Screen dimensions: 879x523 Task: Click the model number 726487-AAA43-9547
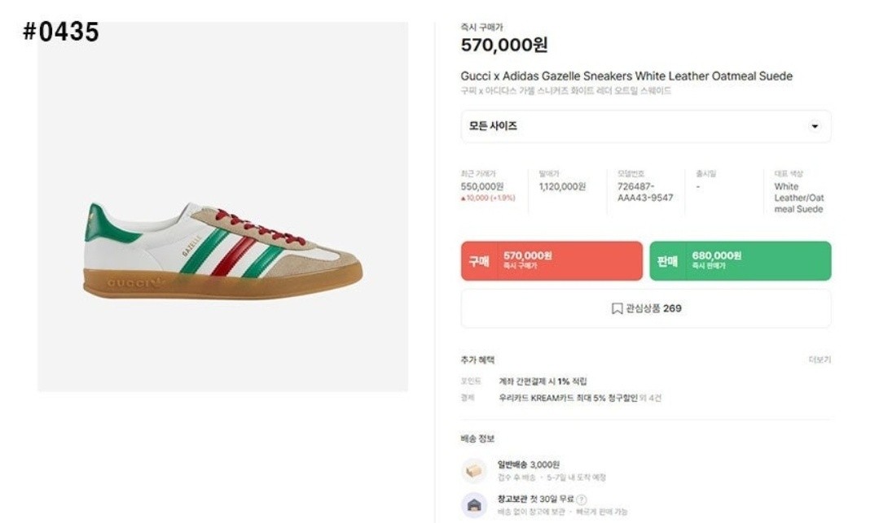pos(645,192)
